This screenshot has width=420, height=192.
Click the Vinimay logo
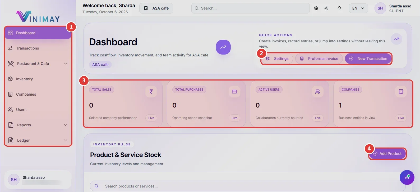tap(38, 17)
